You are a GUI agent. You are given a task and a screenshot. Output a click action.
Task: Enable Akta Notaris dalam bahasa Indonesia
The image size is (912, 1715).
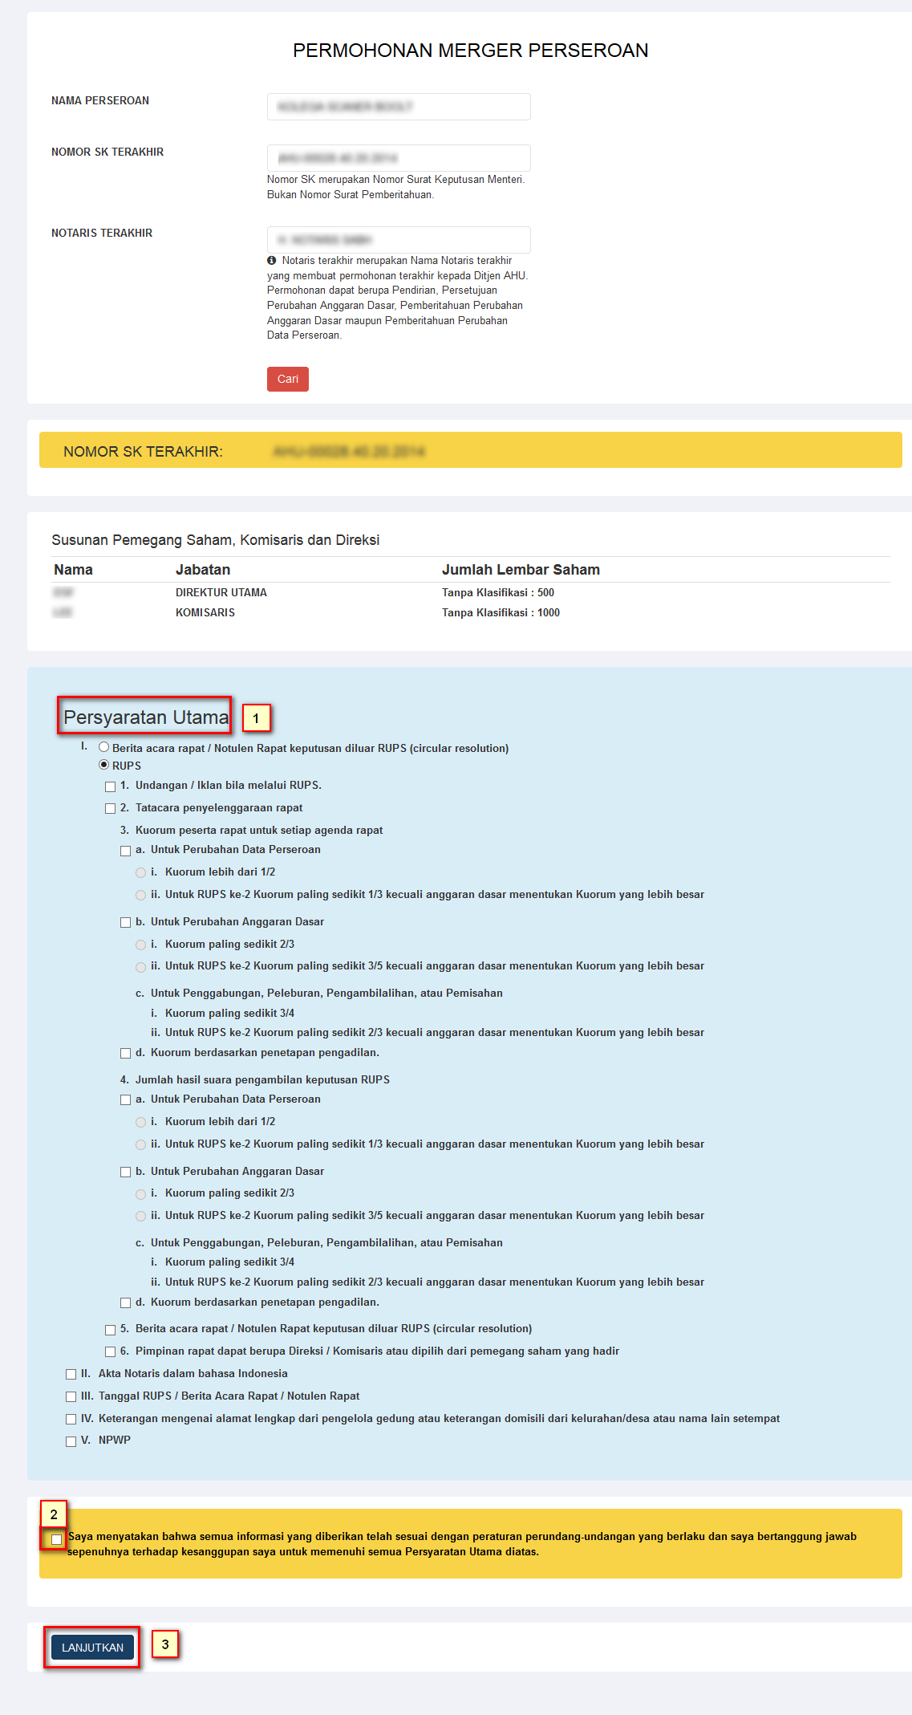click(71, 1375)
